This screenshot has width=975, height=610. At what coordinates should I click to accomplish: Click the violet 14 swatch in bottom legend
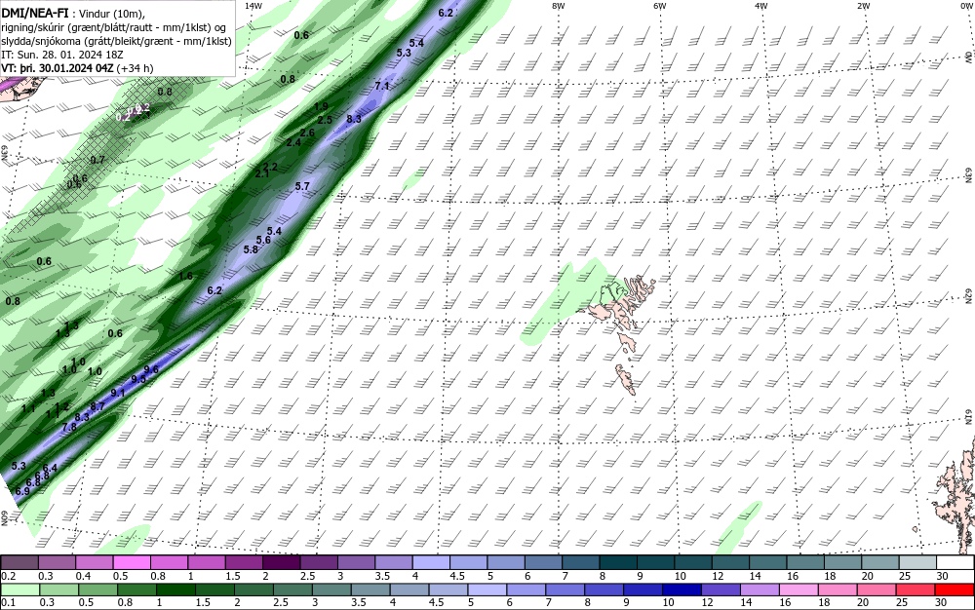coord(759,590)
